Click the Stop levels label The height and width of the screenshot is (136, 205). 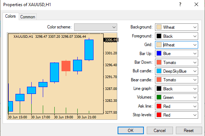point(142,115)
